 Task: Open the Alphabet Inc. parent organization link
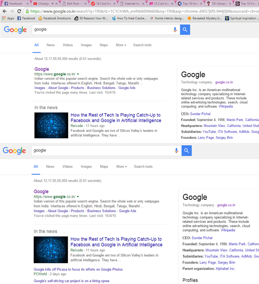(225, 268)
